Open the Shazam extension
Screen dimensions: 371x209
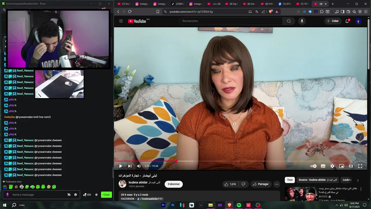(310, 12)
